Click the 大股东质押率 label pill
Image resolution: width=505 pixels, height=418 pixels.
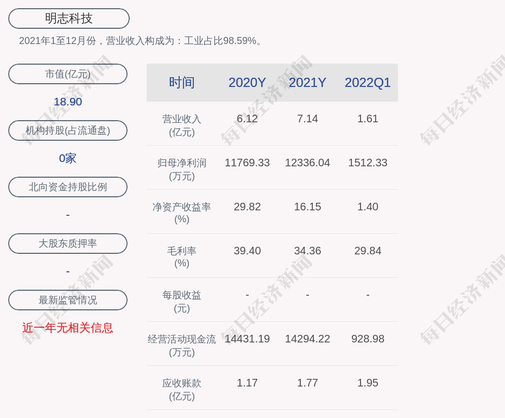click(68, 244)
